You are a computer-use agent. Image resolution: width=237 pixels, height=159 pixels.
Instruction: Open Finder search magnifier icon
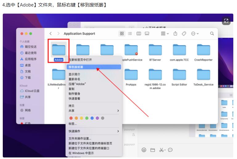coord(212,34)
